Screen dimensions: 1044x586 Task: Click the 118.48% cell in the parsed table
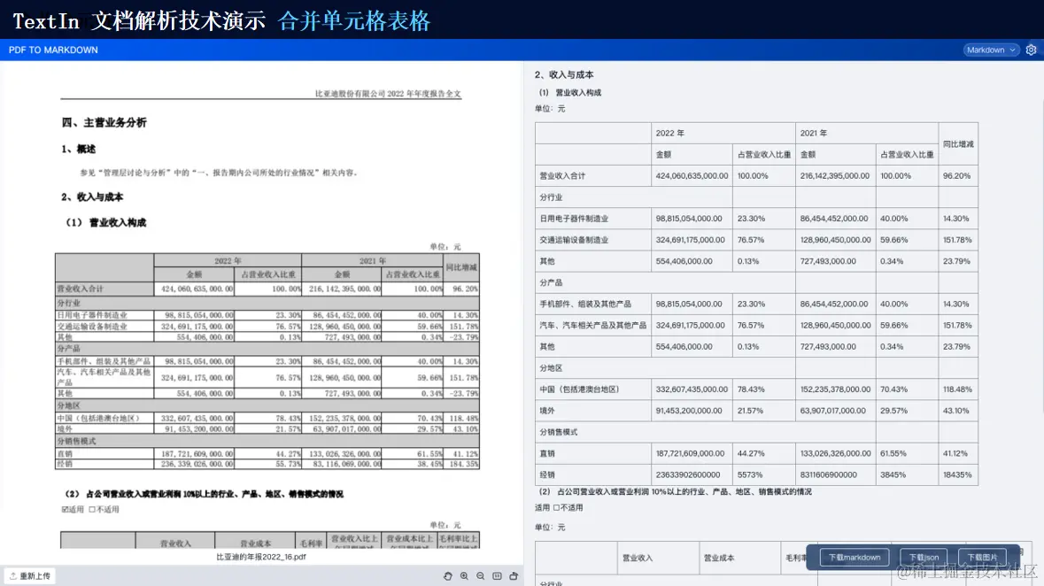[x=957, y=389]
